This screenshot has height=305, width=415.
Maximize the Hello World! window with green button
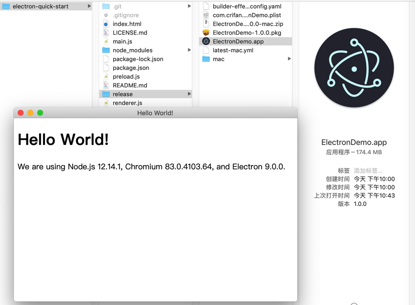40,113
